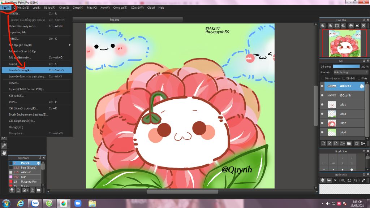Screen dimensions: 370x208
Task: Zoom in on the Reference panel
Action: pos(343,181)
